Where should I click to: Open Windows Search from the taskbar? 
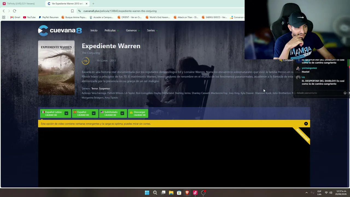[x=155, y=193]
